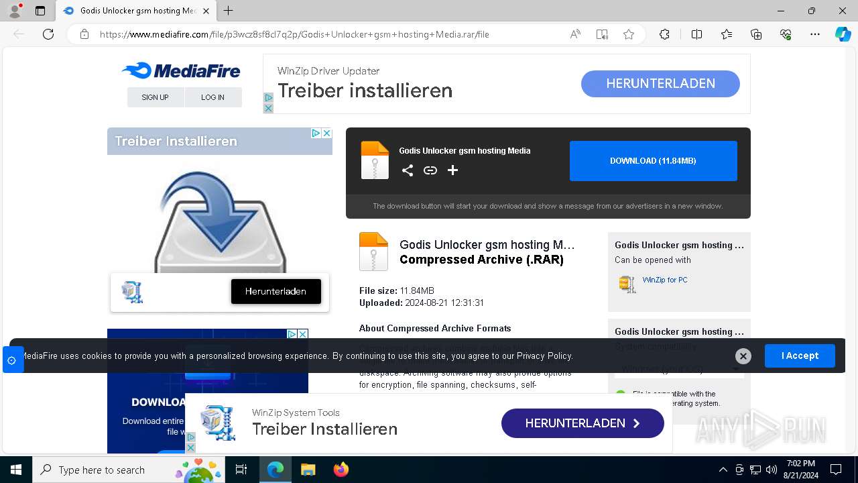Click the Treiber installieren ad headline

(365, 91)
